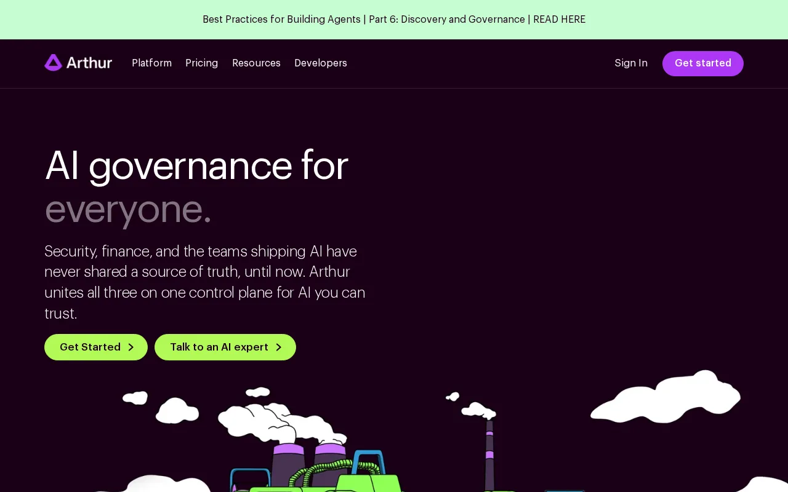
Task: Click the green Get Started hero button
Action: (x=96, y=347)
